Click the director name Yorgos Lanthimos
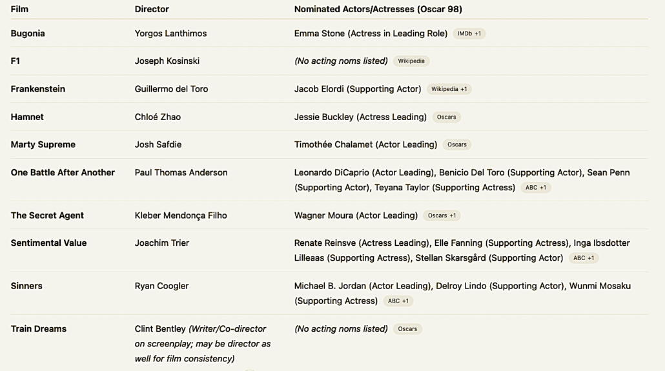The width and height of the screenshot is (665, 371). (x=170, y=34)
